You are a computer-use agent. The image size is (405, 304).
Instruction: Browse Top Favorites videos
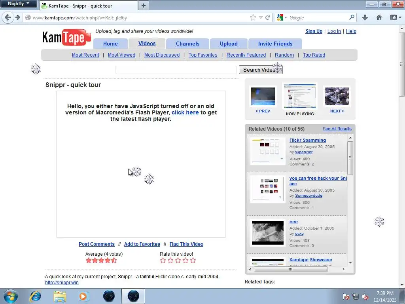tap(203, 55)
